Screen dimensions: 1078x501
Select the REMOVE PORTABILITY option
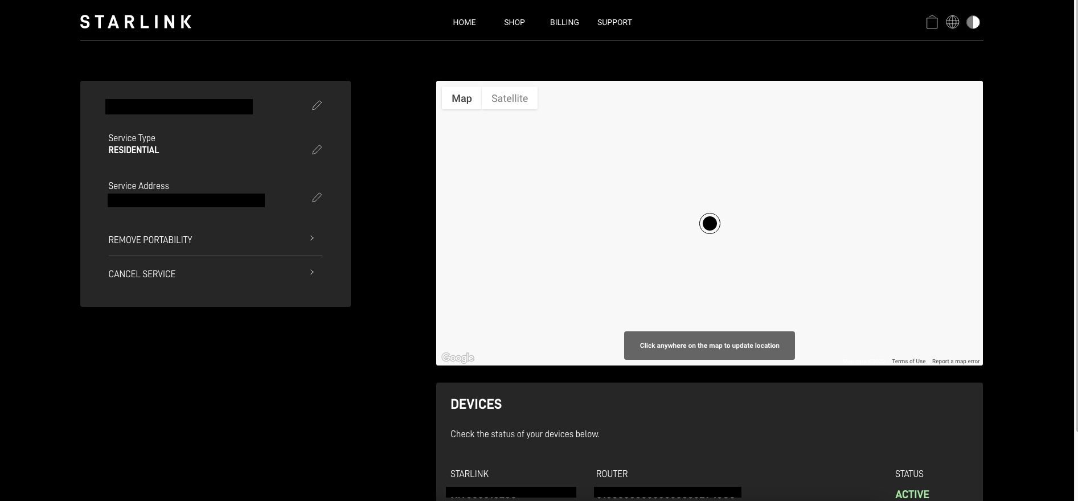click(x=215, y=240)
